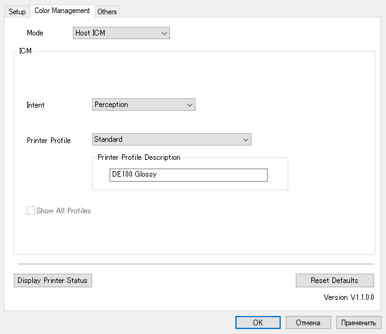The image size is (386, 334).
Task: Confirm with the OK button
Action: tap(258, 323)
